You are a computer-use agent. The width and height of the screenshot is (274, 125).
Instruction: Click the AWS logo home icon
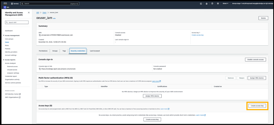coord(5,3)
